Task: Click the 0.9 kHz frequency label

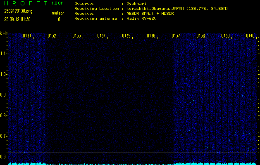Action: (x=3, y=95)
